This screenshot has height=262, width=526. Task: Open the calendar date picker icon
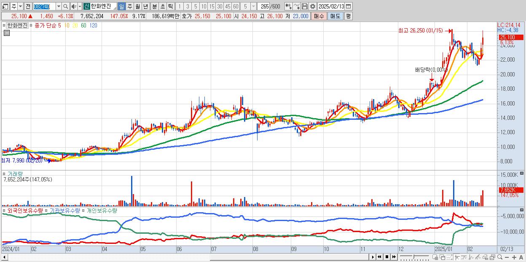point(349,6)
